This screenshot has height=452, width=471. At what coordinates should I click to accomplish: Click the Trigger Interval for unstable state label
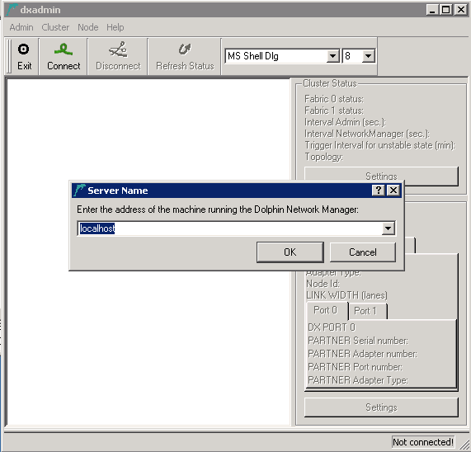pyautogui.click(x=380, y=145)
